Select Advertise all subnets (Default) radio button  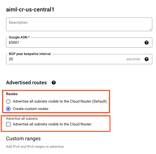(x=8, y=101)
